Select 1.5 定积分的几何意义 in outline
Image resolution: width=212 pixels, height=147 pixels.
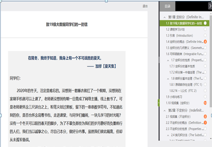[x=184, y=48]
